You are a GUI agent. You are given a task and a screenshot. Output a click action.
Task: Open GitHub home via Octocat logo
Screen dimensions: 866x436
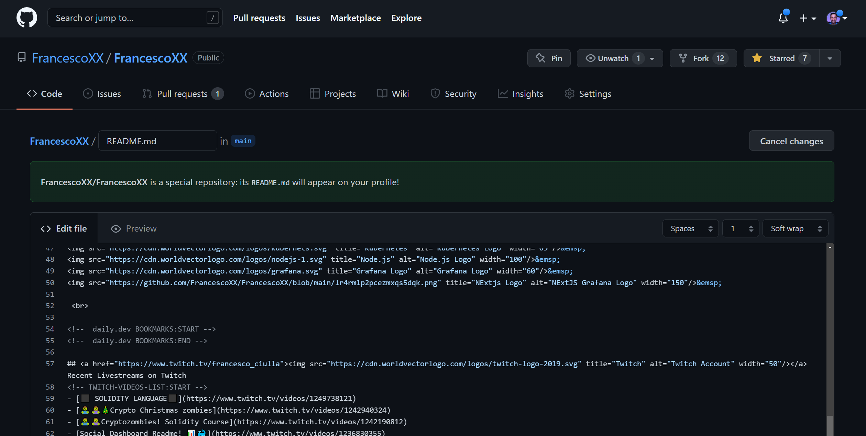point(27,18)
